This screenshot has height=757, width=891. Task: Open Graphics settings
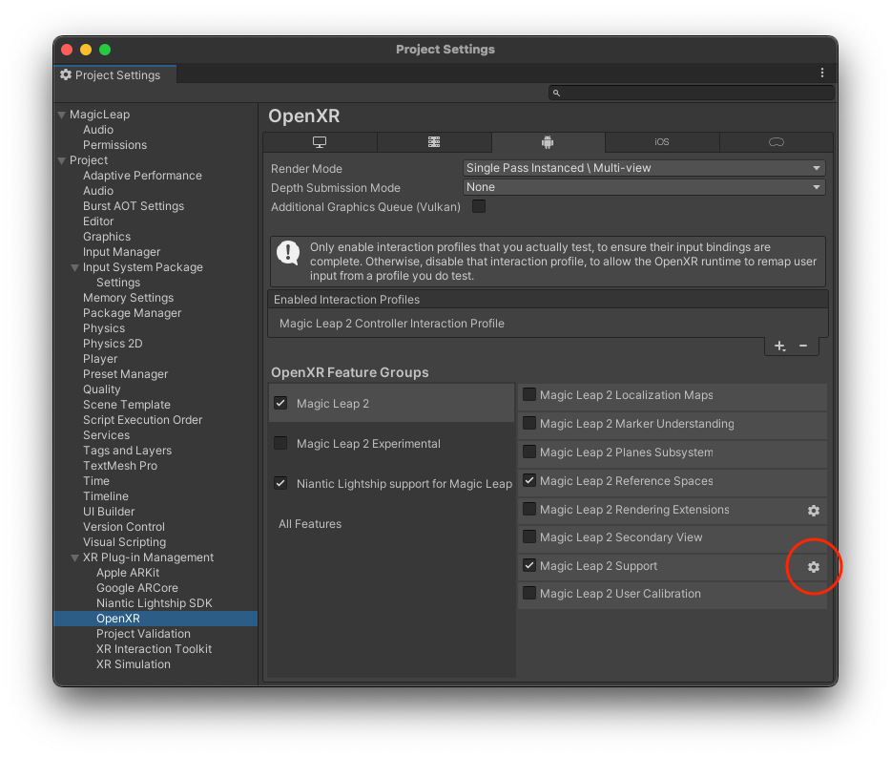[x=107, y=237]
